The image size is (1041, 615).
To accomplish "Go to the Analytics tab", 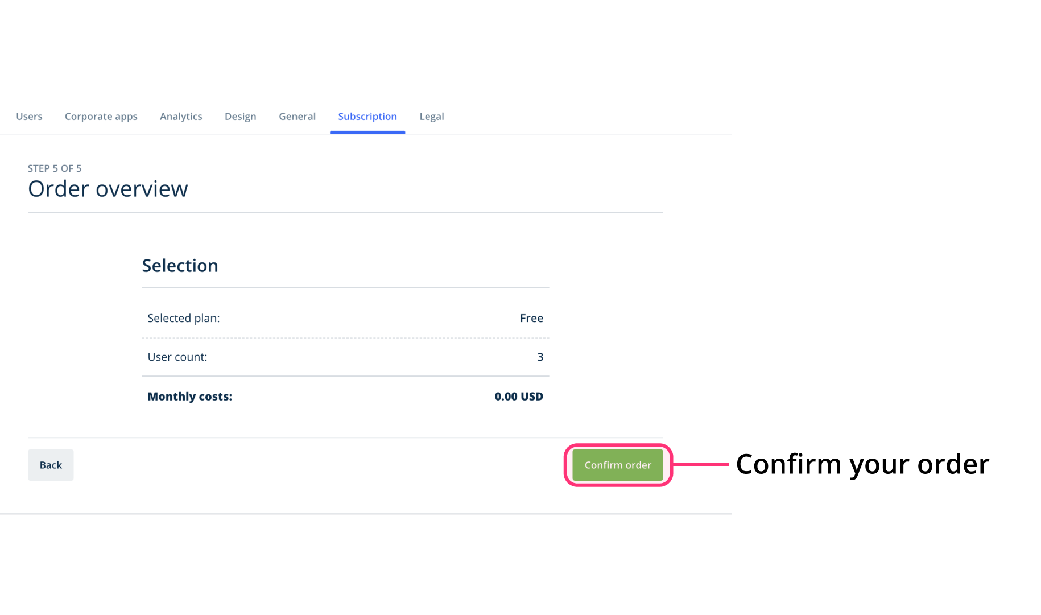I will click(x=181, y=117).
